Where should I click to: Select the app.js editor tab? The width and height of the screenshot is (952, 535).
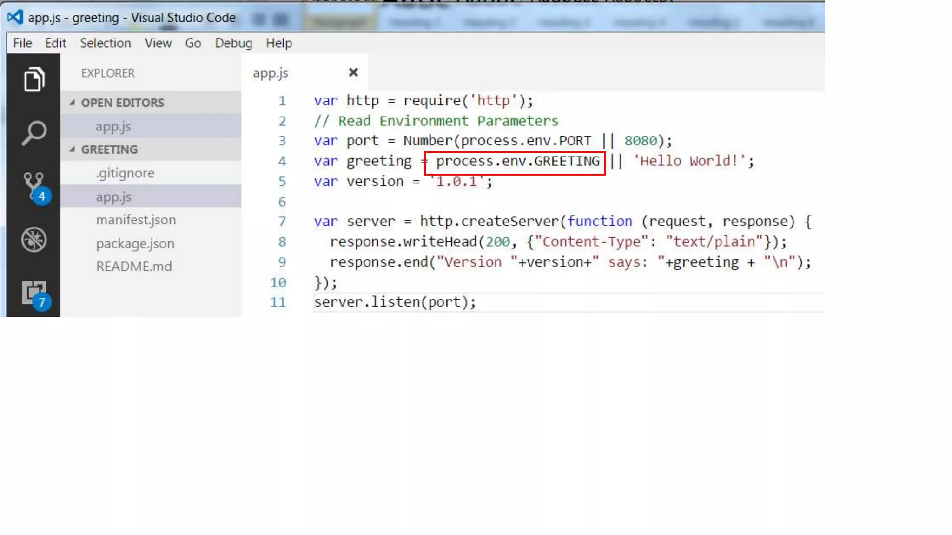pos(271,73)
